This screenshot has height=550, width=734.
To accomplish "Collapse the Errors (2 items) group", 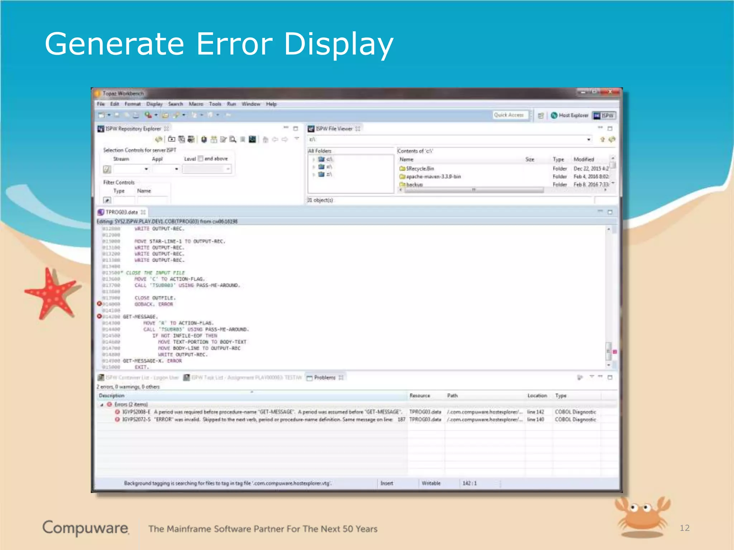I will coord(102,405).
